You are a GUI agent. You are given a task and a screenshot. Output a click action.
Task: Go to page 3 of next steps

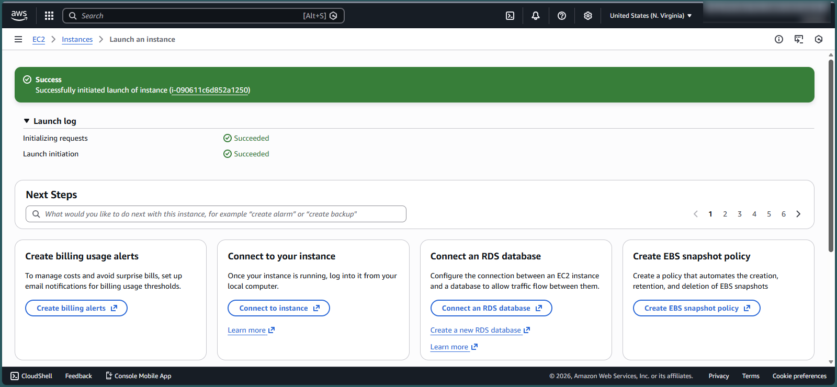[x=740, y=214]
